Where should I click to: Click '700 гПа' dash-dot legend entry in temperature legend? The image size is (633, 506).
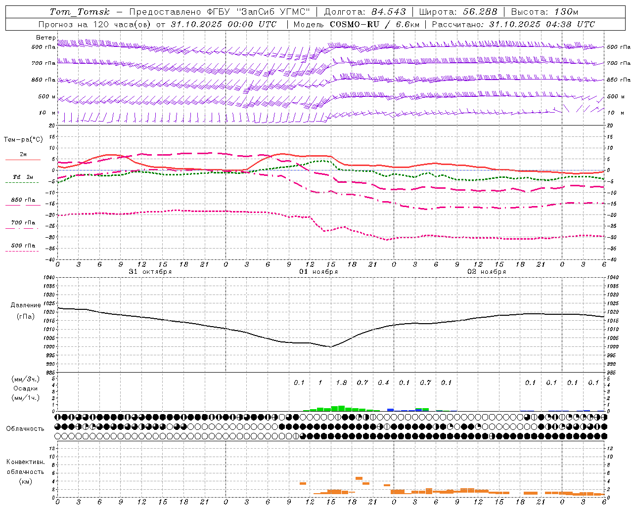coord(23,223)
